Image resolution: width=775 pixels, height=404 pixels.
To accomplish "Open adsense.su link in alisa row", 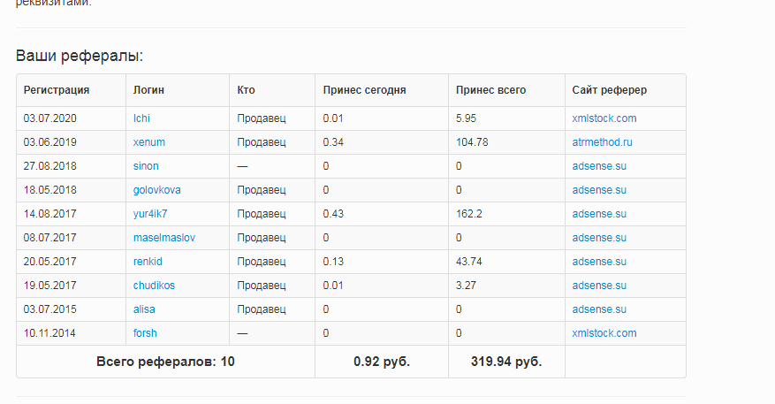I will pos(599,309).
